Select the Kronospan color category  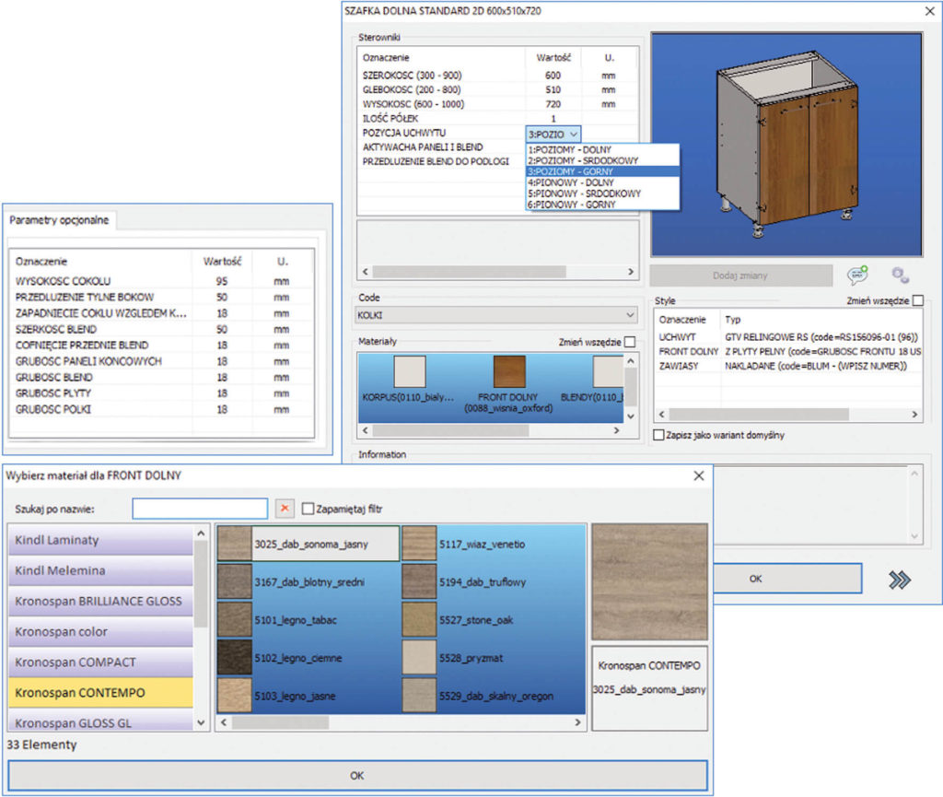(100, 631)
